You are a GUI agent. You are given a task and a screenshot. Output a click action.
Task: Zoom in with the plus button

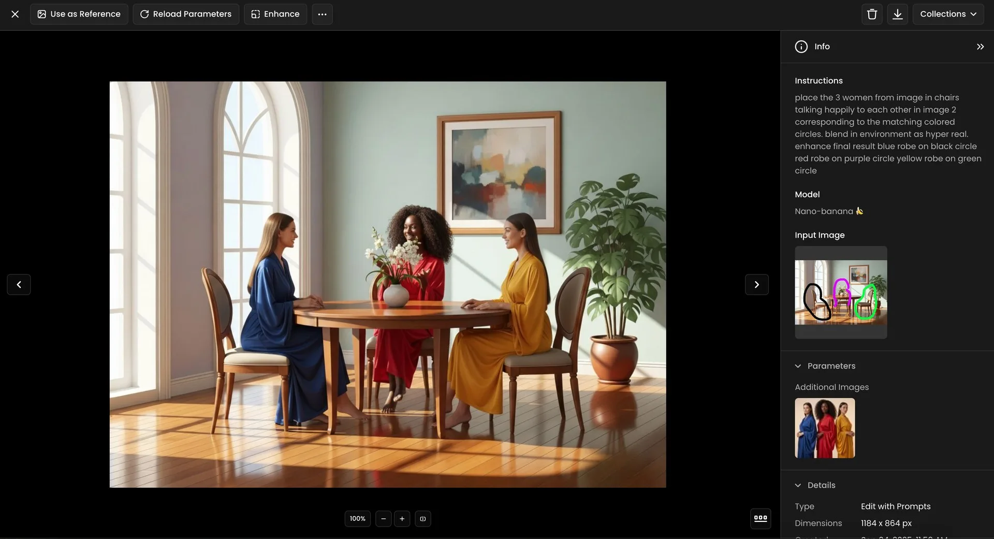click(402, 518)
